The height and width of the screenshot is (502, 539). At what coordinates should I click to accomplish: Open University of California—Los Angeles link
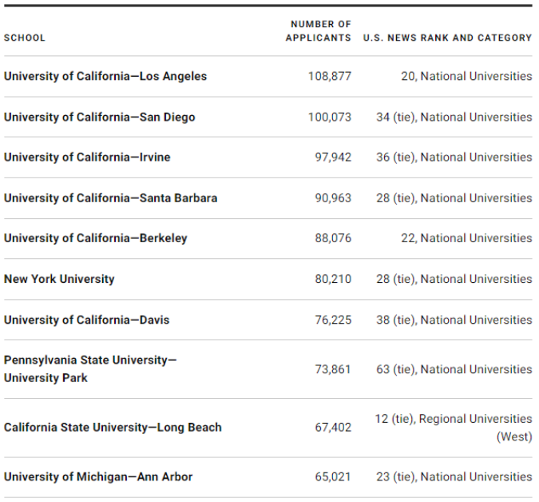pos(105,77)
